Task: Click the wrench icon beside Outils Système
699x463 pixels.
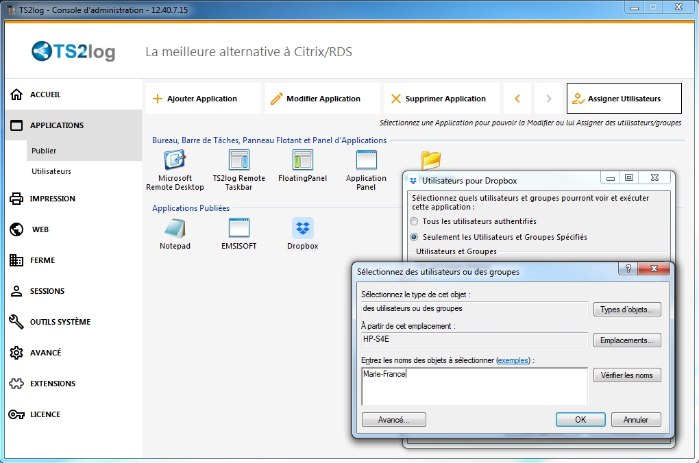Action: tap(16, 322)
